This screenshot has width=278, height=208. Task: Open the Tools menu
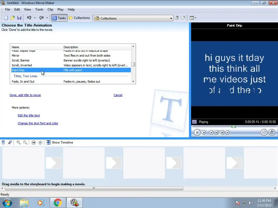(39, 9)
